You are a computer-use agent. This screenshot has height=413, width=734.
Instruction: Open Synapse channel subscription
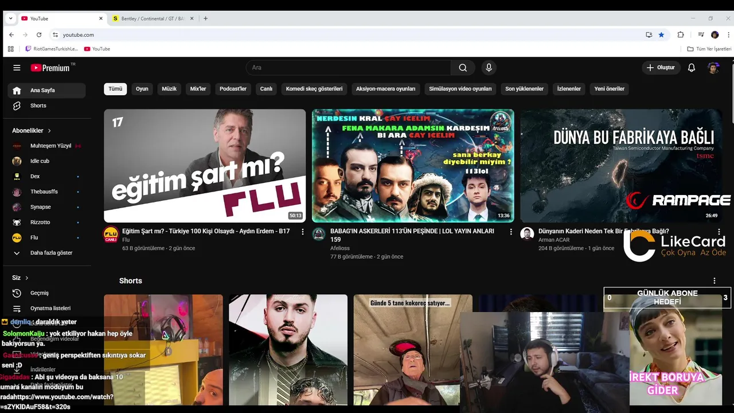click(46, 207)
